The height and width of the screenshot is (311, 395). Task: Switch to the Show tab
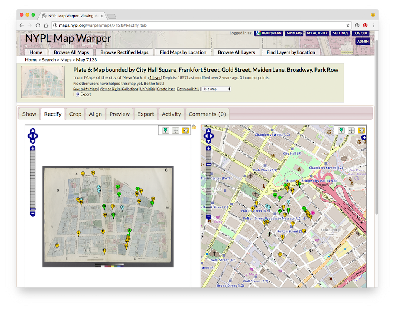pyautogui.click(x=29, y=114)
